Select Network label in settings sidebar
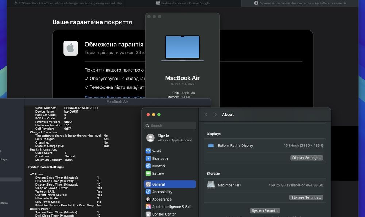The image size is (365, 217). coord(159,166)
